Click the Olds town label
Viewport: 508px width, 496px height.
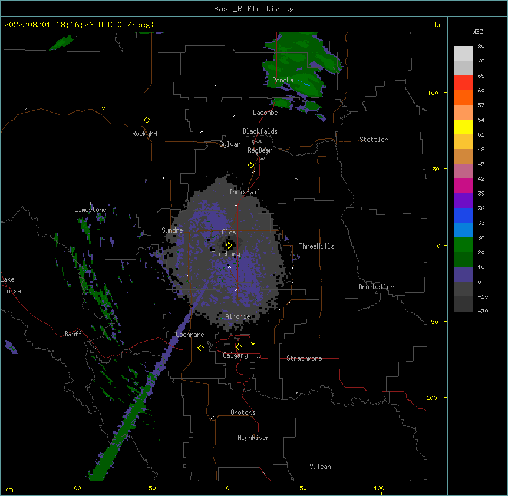(x=229, y=232)
